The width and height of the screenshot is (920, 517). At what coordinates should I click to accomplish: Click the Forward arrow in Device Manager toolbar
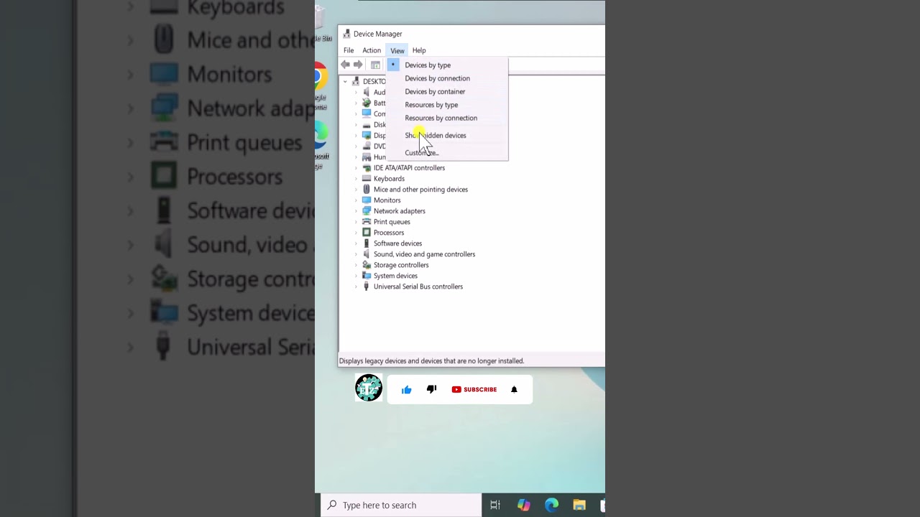358,65
